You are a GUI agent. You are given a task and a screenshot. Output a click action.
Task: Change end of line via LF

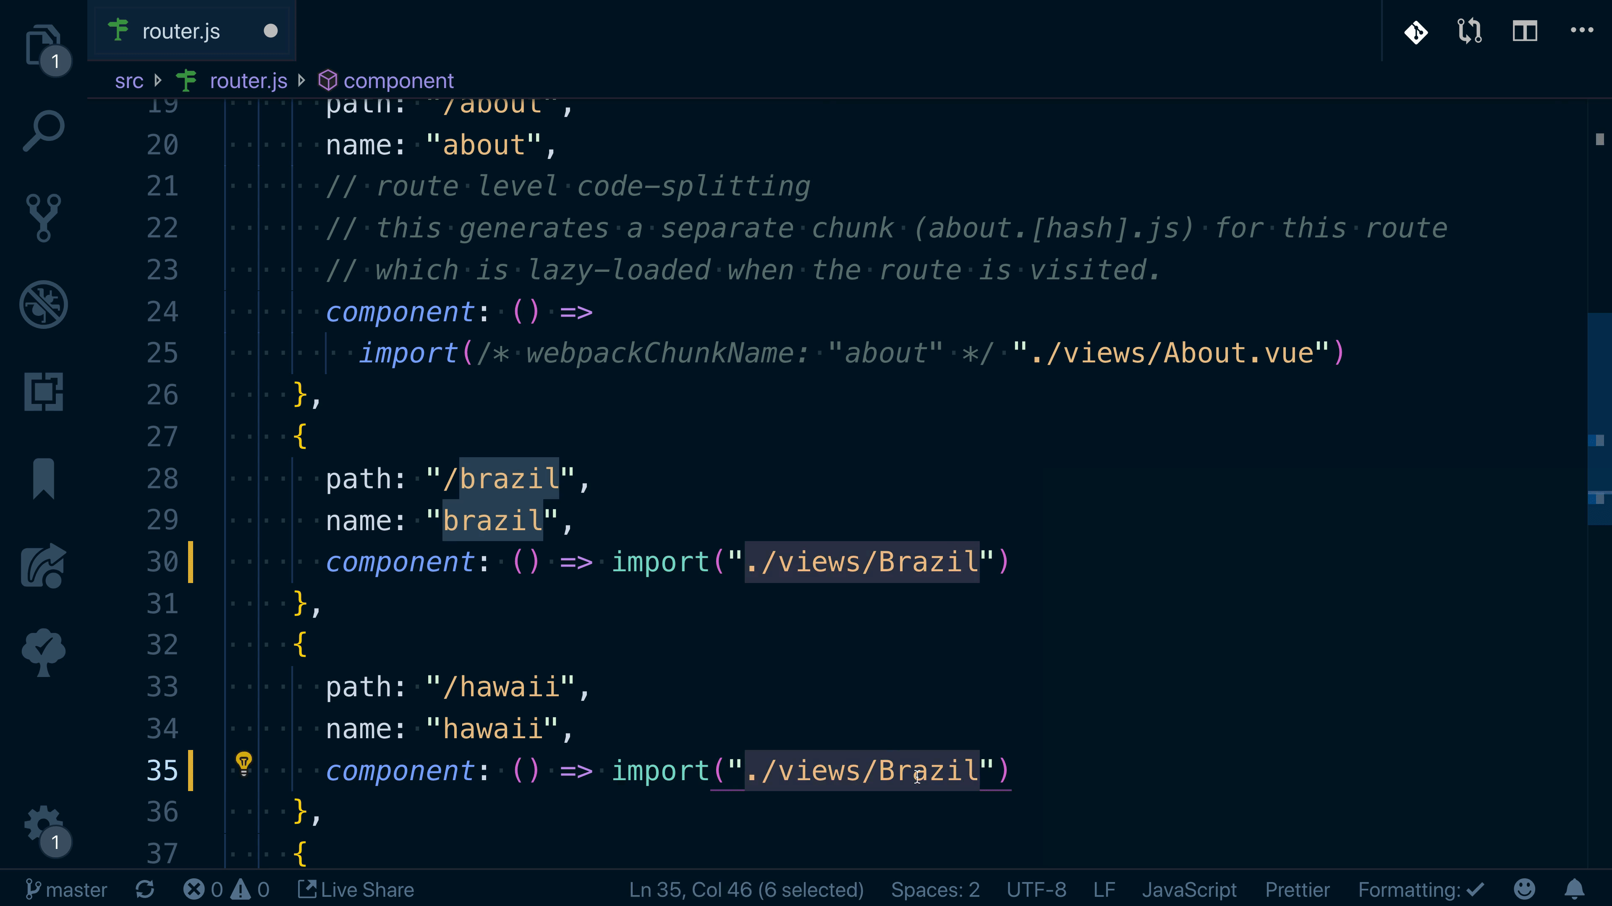[1104, 889]
